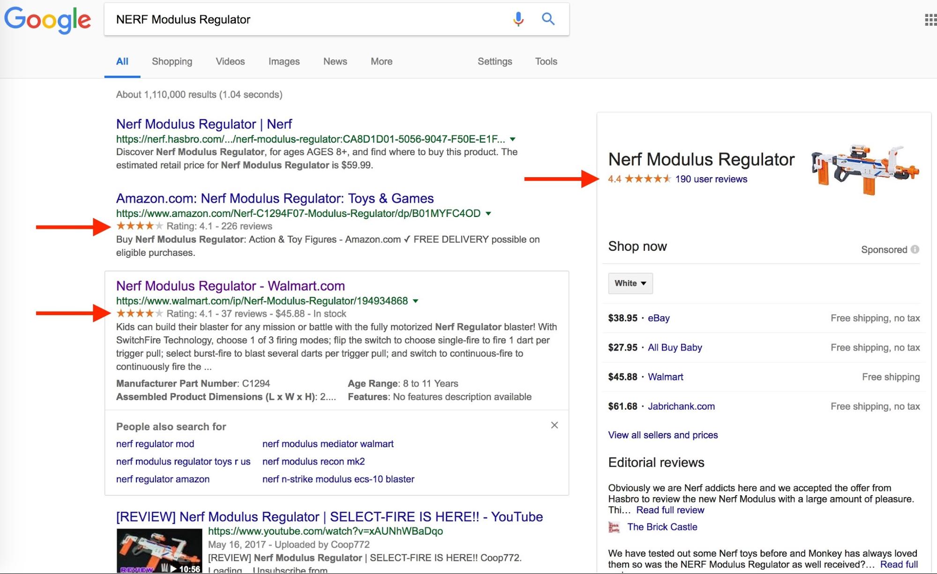Open The Brick Castle favicon

614,527
